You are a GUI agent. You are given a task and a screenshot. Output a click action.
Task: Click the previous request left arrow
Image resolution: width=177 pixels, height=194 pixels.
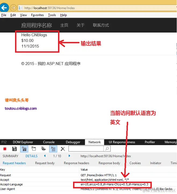point(45,156)
